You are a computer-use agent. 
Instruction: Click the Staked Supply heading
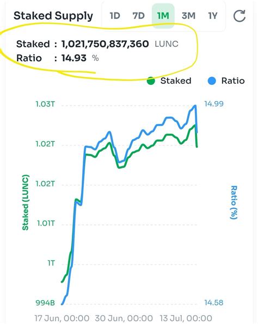53,16
